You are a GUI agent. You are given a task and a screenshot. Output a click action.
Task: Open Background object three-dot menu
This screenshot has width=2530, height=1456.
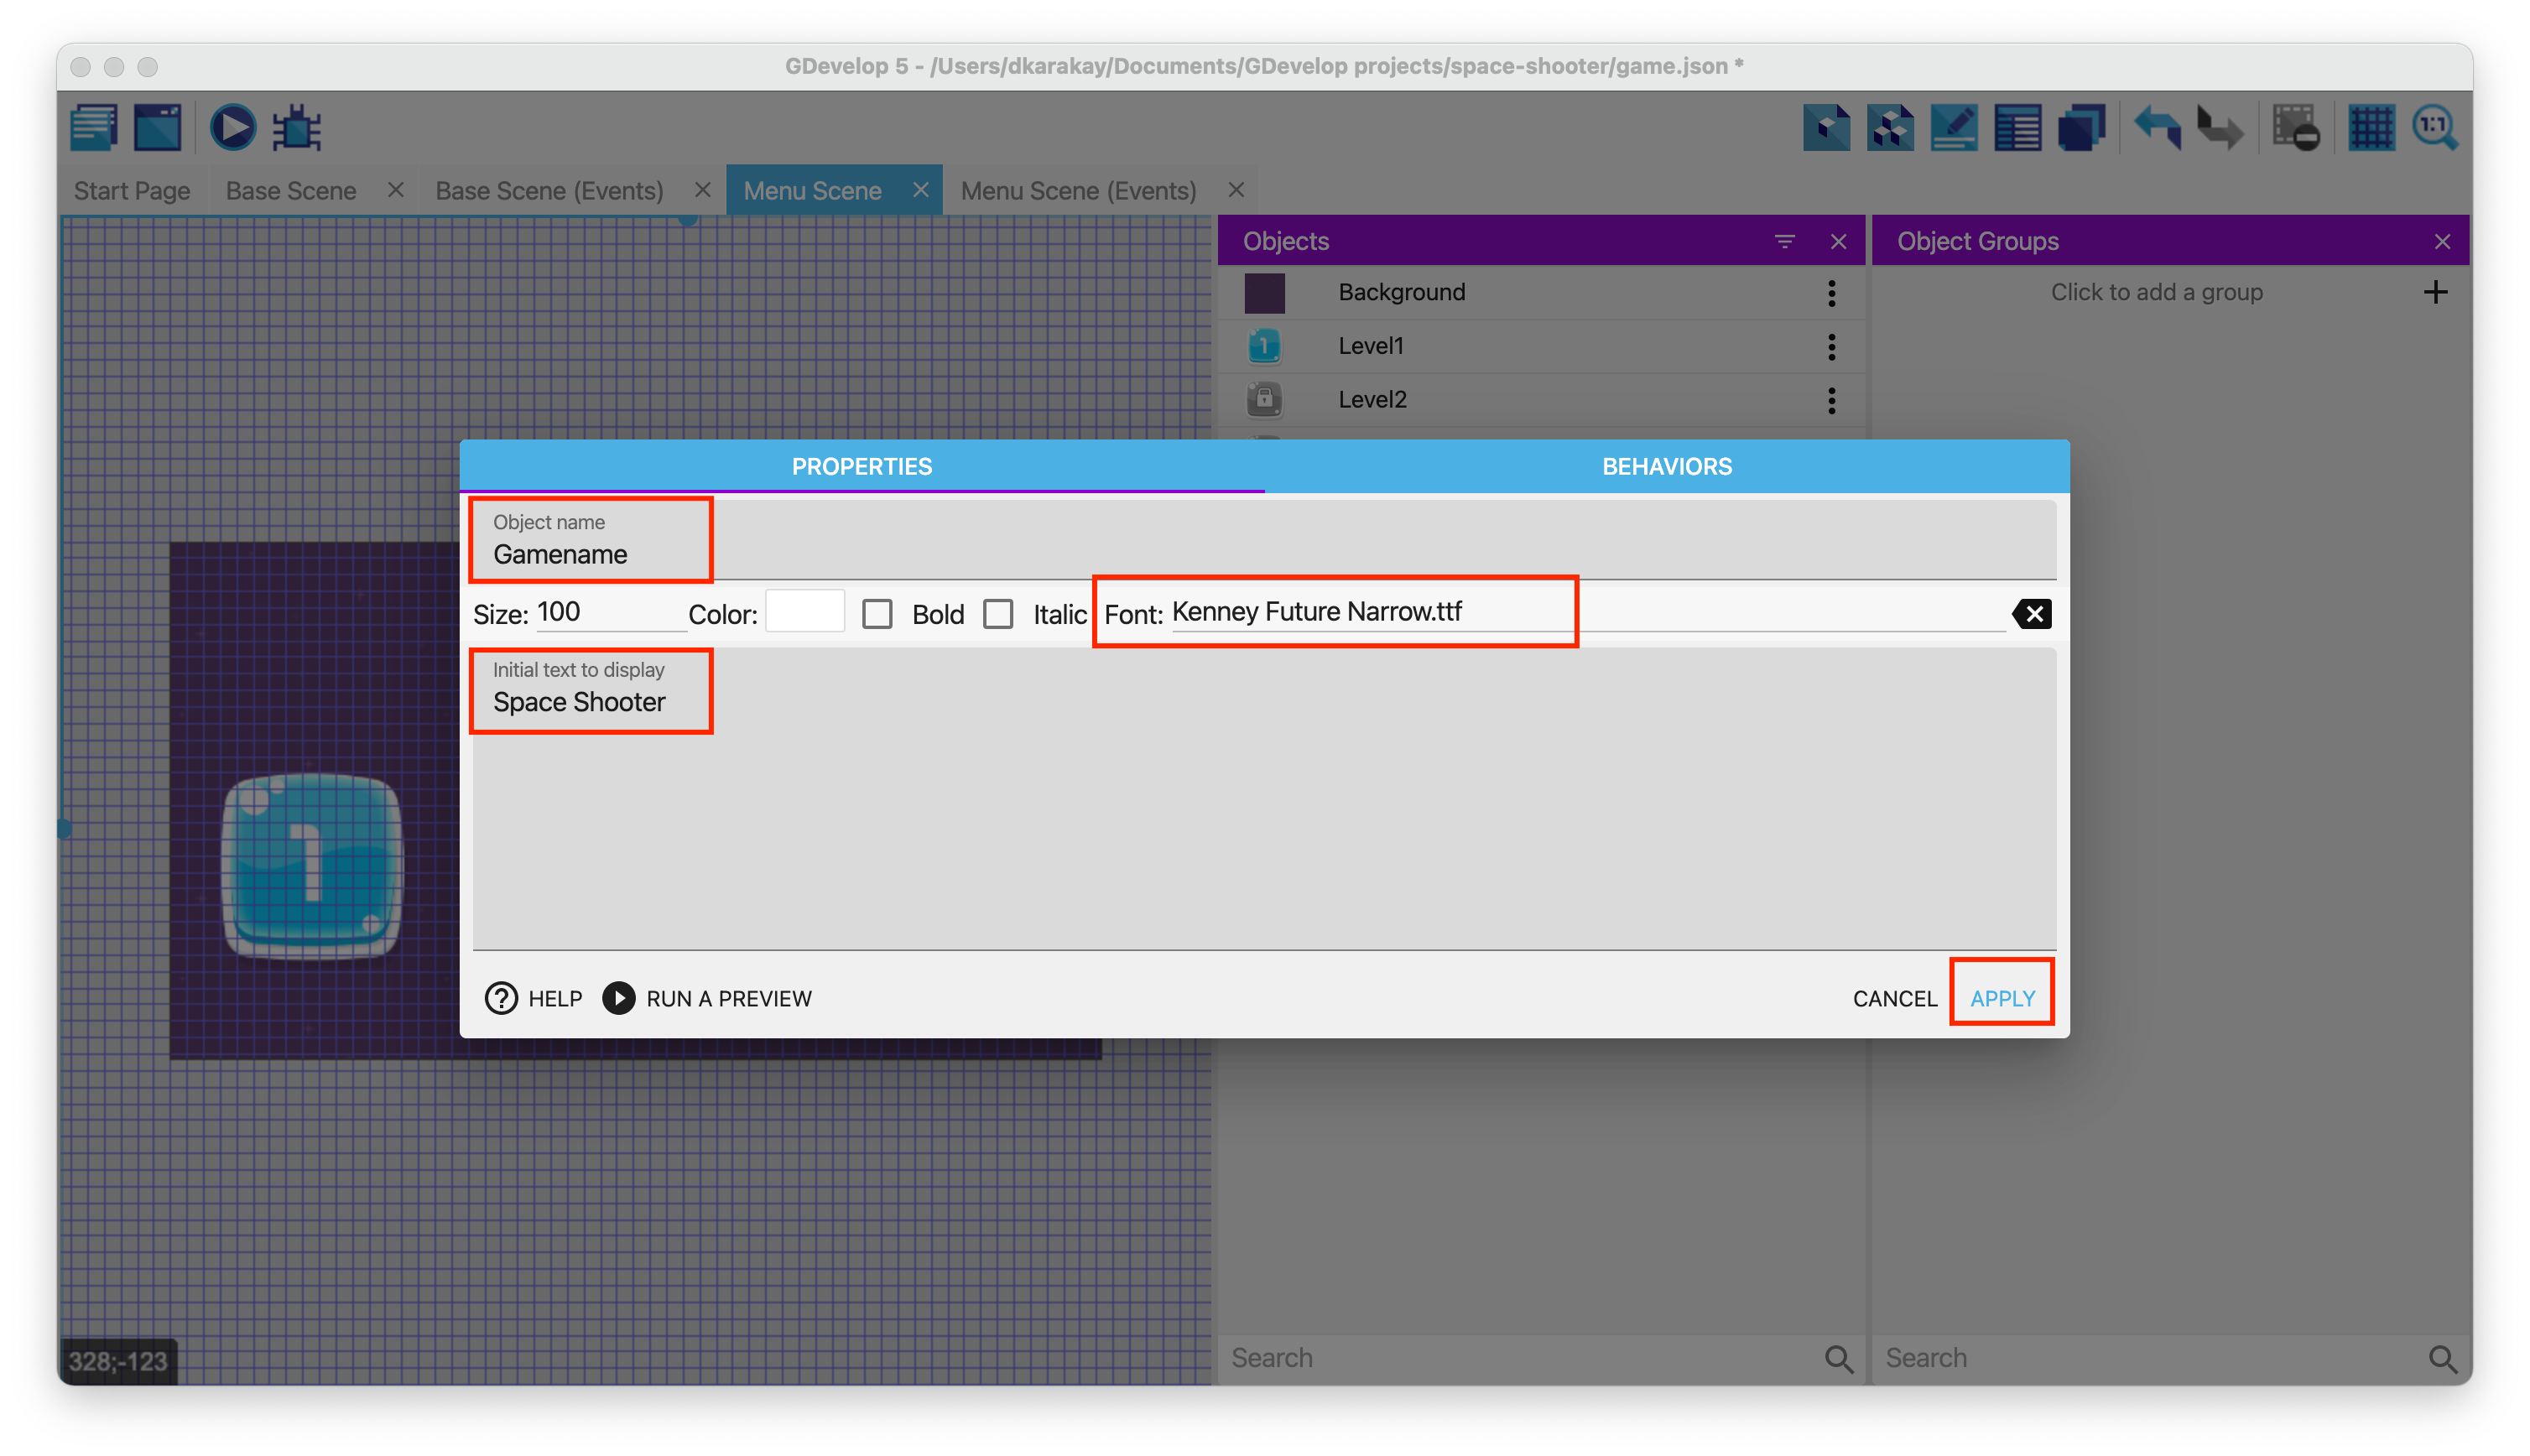coord(1831,293)
